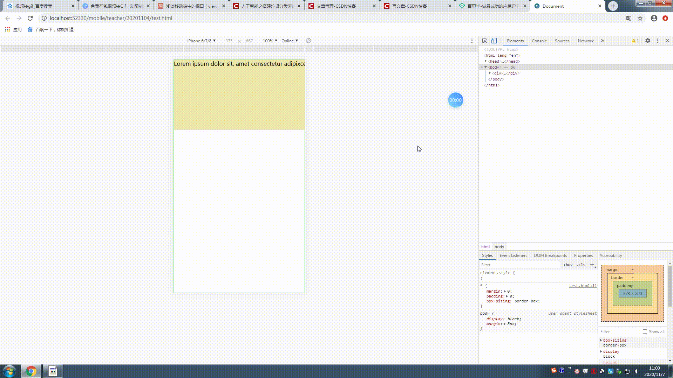
Task: Open new browser tab
Action: [613, 6]
